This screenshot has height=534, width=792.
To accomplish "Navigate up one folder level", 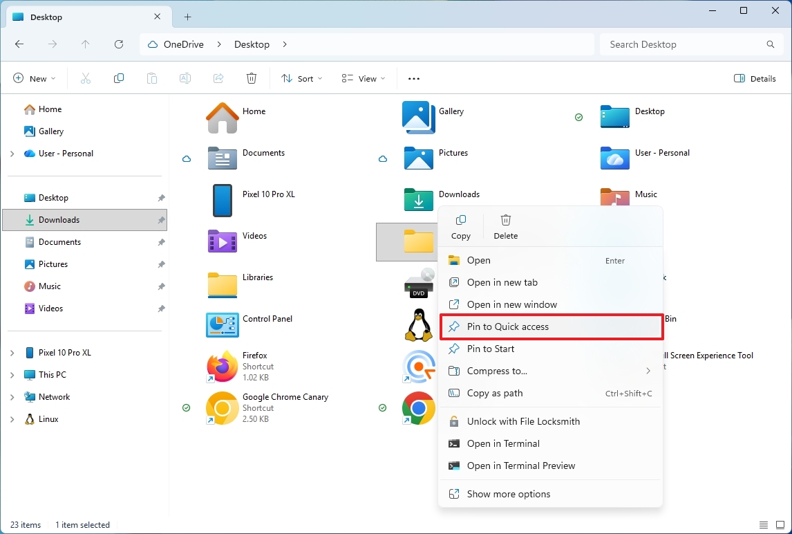I will click(85, 44).
